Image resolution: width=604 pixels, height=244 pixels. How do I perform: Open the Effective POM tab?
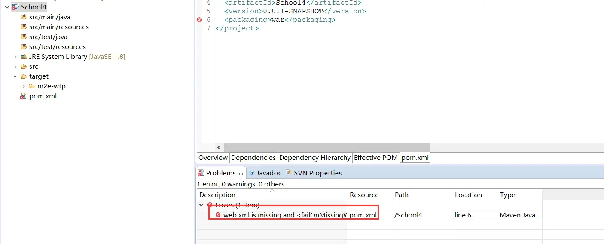coord(376,158)
